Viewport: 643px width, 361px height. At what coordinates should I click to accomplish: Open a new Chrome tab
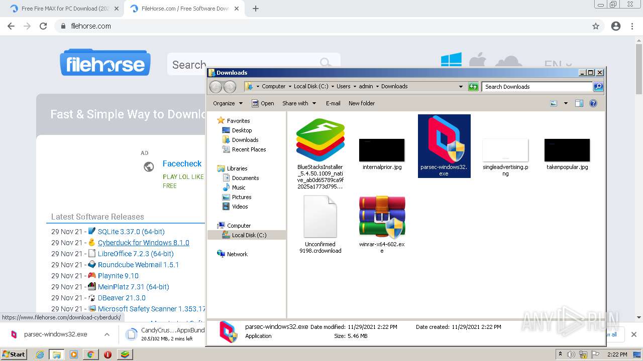click(x=256, y=9)
